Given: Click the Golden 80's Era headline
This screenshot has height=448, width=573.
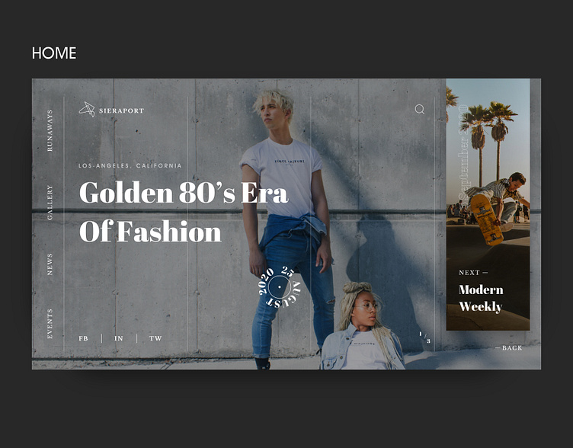Looking at the screenshot, I should pos(184,192).
